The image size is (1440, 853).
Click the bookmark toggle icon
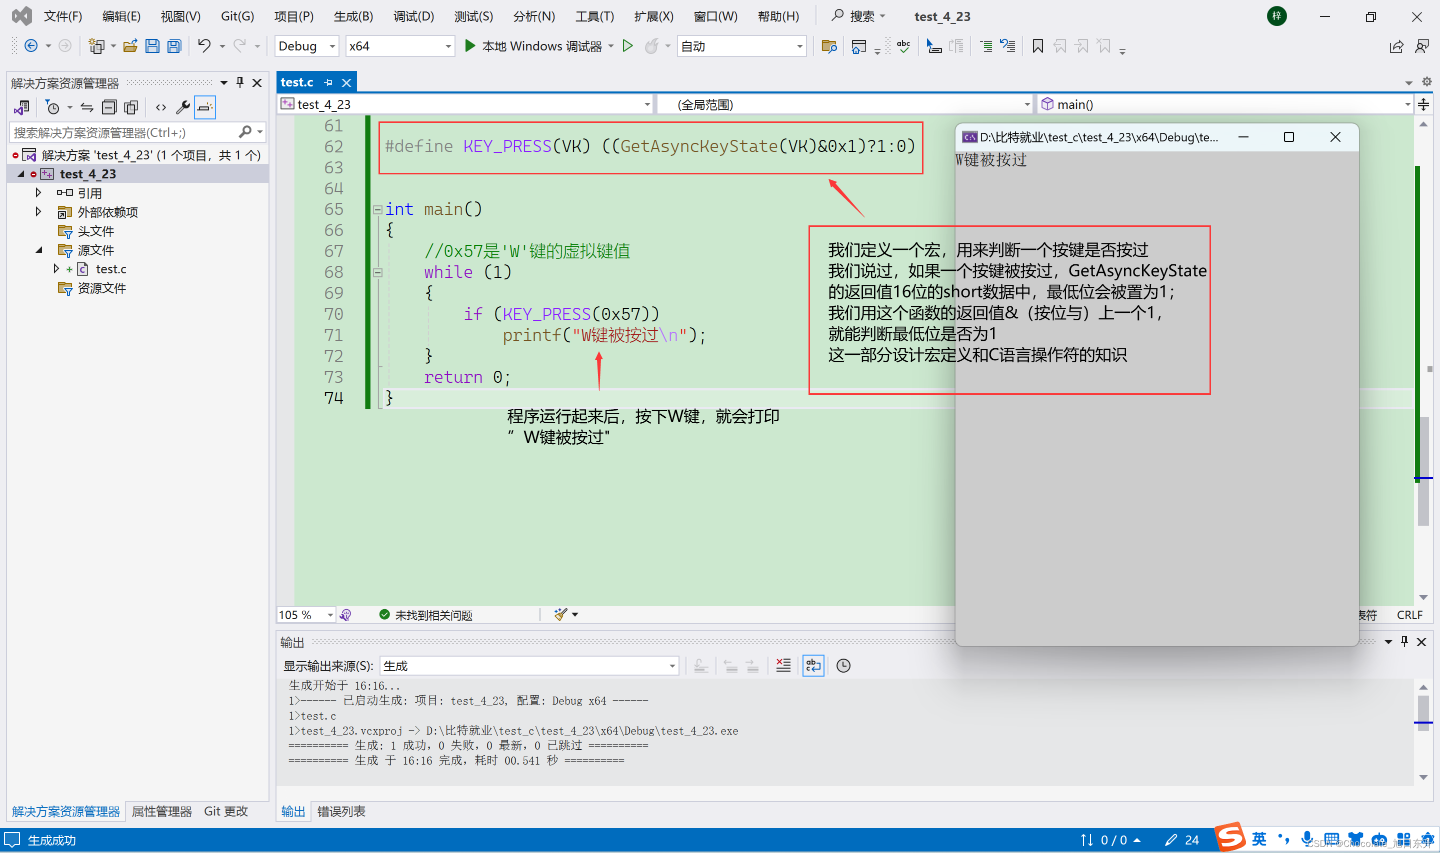point(1037,46)
